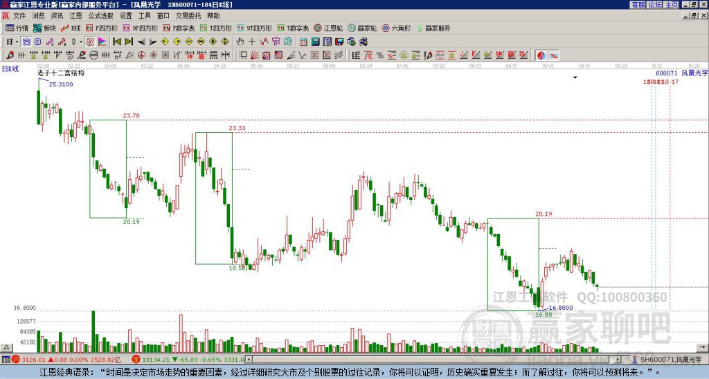Click the percent sign tool icon
The height and width of the screenshot is (379, 709).
tap(380, 55)
